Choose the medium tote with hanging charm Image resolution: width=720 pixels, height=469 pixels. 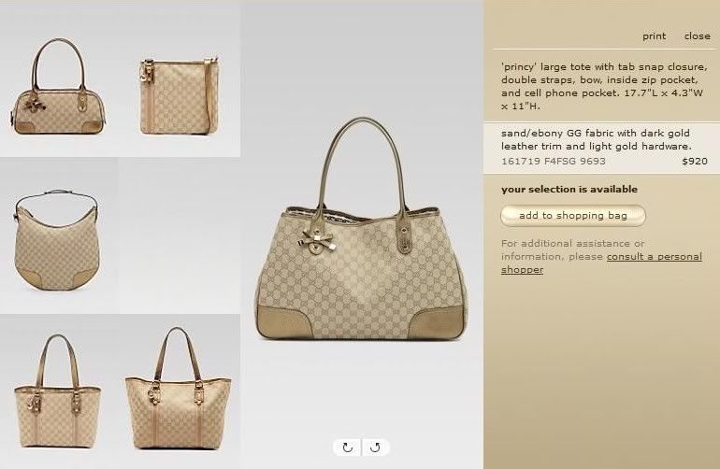pyautogui.click(x=57, y=391)
